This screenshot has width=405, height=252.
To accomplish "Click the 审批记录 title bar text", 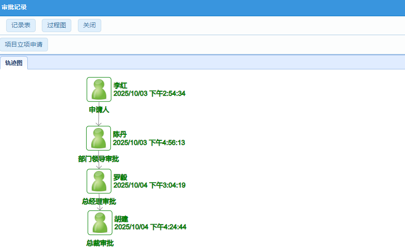I will [14, 7].
